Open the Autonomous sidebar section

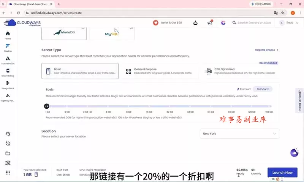click(x=8, y=60)
